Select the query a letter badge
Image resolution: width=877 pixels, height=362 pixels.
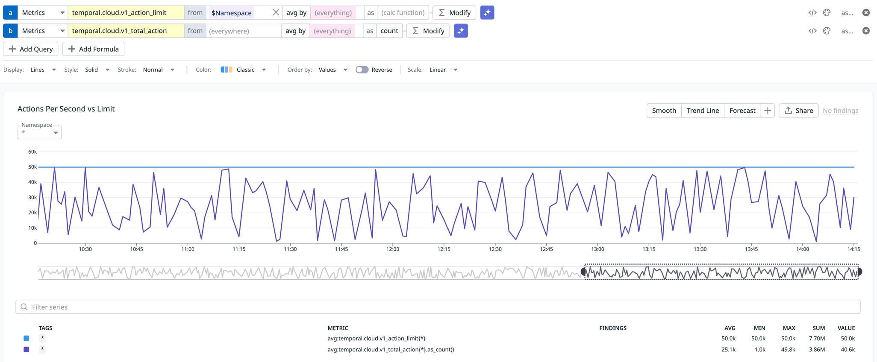coord(10,12)
